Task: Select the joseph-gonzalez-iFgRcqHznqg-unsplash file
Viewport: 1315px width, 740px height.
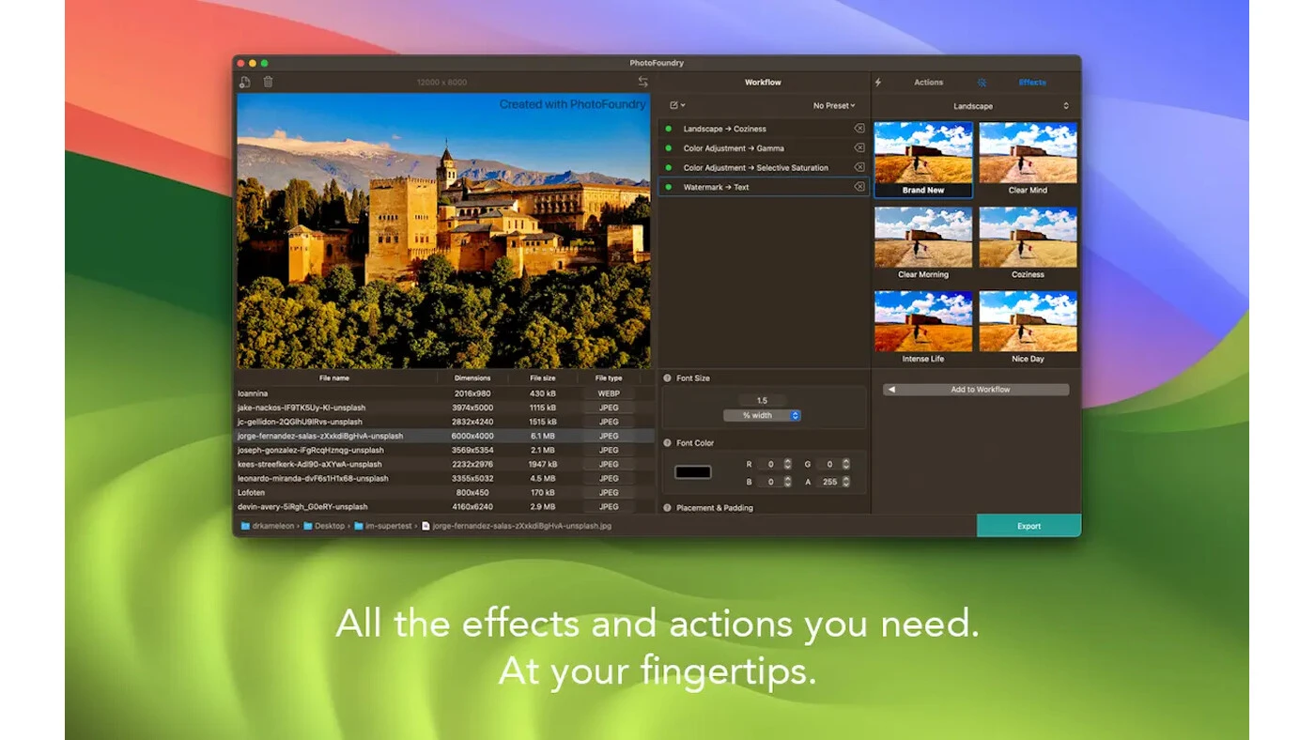Action: tap(444, 450)
